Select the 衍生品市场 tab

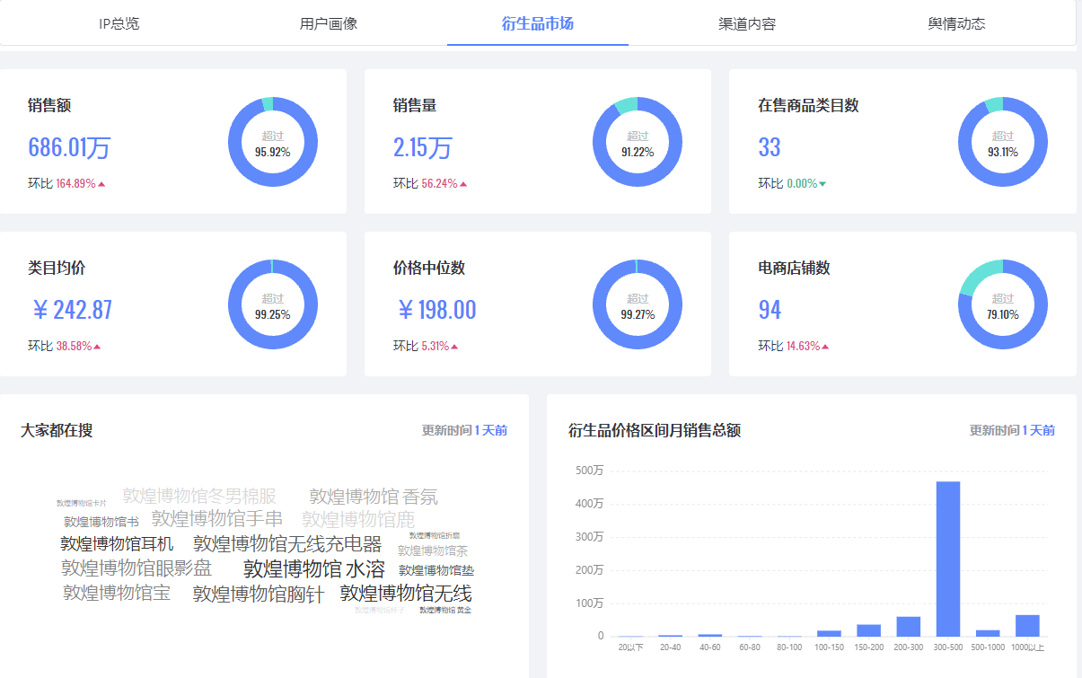coord(538,23)
